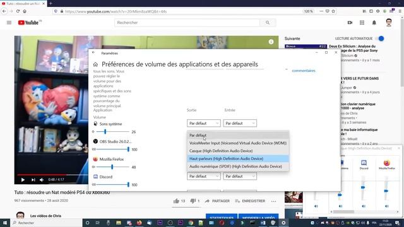The image size is (404, 227).
Task: Mute Mozilla Firefox via its speaker icon
Action: [x=93, y=167]
